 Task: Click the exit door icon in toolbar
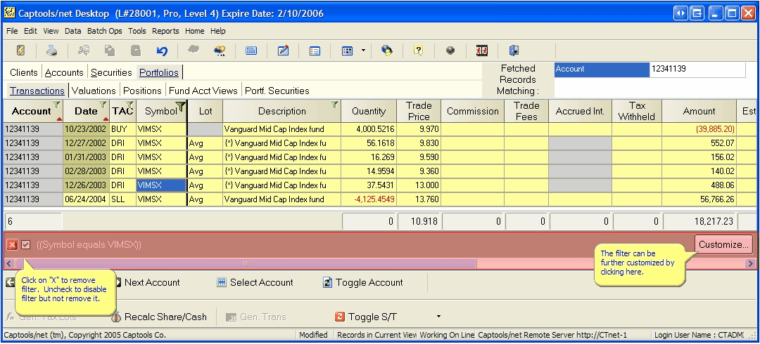coord(514,51)
